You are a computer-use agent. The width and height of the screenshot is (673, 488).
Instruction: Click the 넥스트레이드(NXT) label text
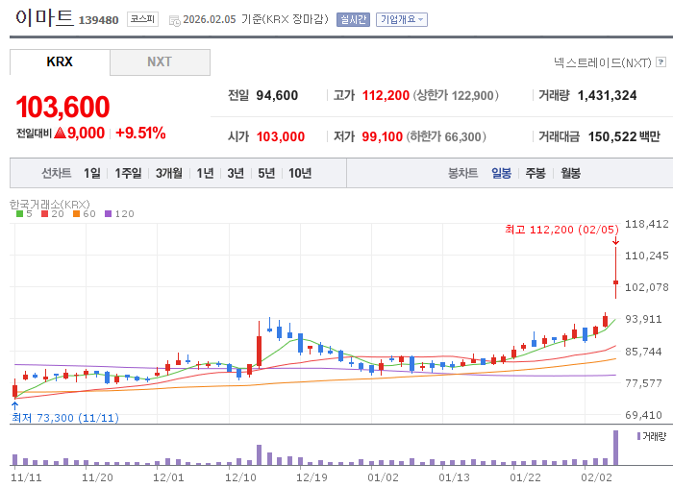click(603, 62)
